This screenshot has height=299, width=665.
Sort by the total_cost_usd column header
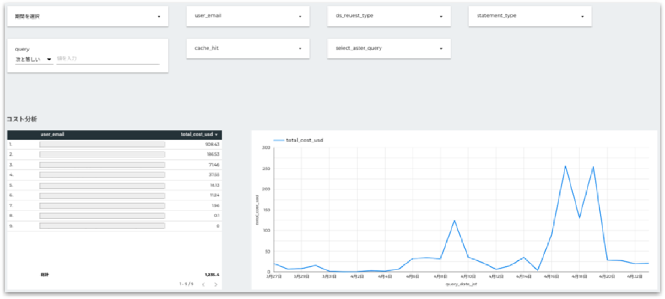click(199, 134)
